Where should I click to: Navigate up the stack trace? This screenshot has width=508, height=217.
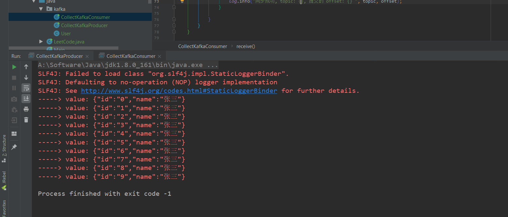click(26, 67)
